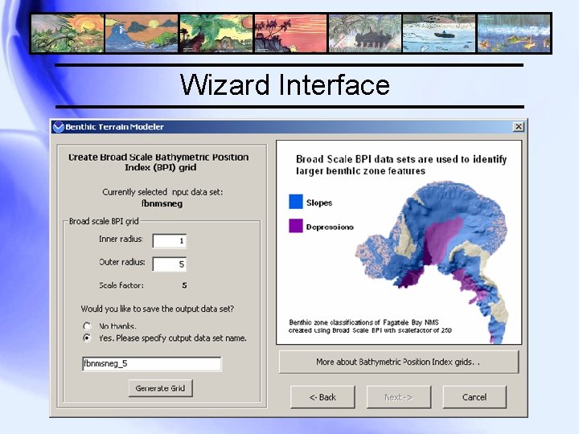Click the Benthic Terrain Modeler title bar icon
579x434 pixels.
coord(59,127)
